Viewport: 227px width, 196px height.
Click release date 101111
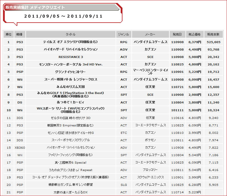[177, 110]
